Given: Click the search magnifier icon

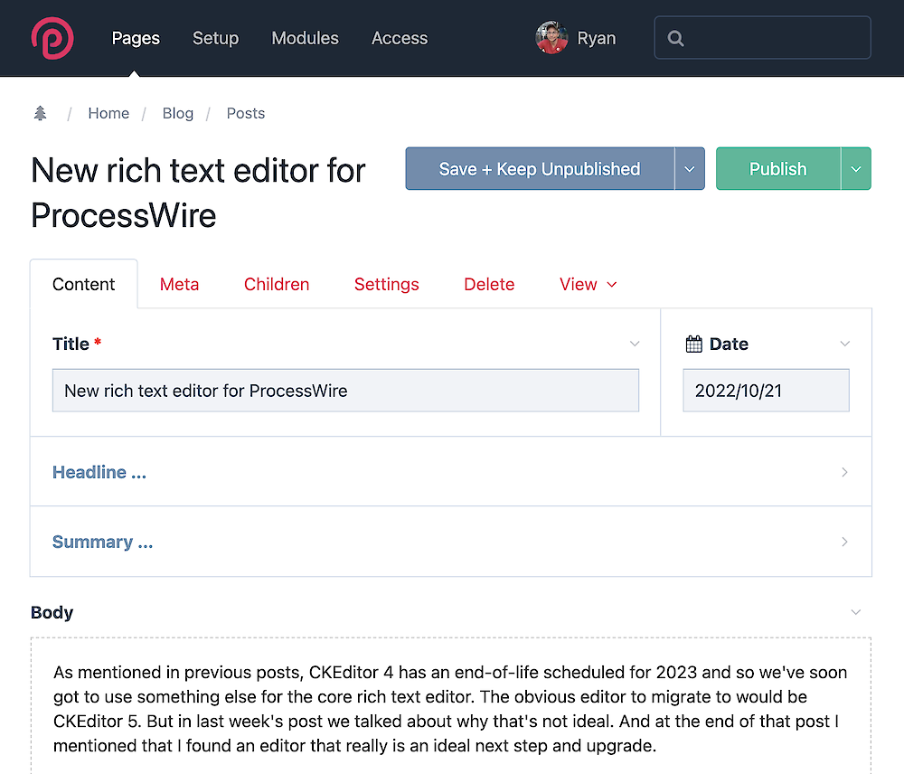Looking at the screenshot, I should (675, 38).
